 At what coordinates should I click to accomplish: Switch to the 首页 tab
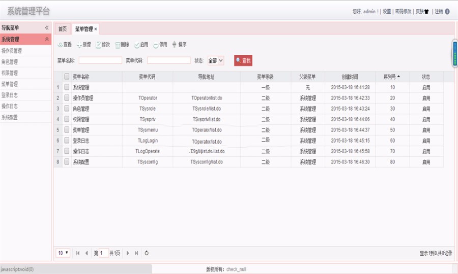62,29
